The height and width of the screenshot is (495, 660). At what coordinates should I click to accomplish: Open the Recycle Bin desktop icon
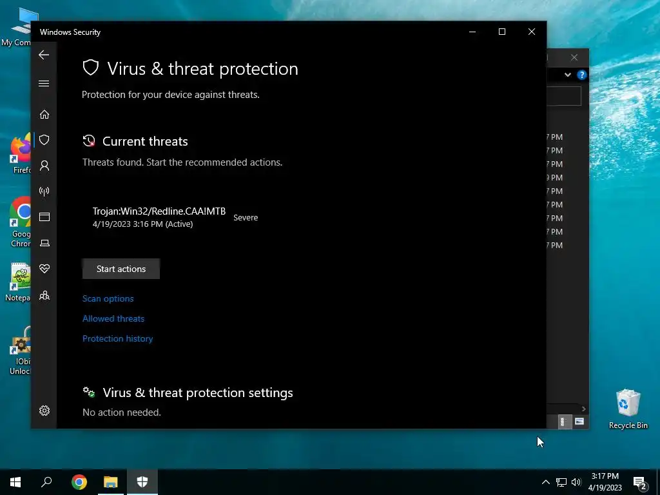point(628,409)
